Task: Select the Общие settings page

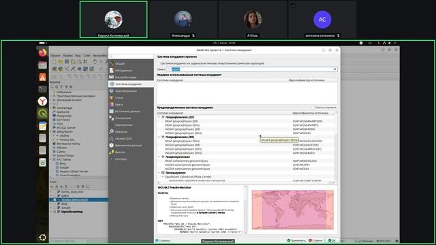Action: coord(131,63)
